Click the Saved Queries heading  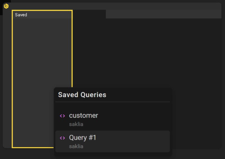pyautogui.click(x=82, y=95)
